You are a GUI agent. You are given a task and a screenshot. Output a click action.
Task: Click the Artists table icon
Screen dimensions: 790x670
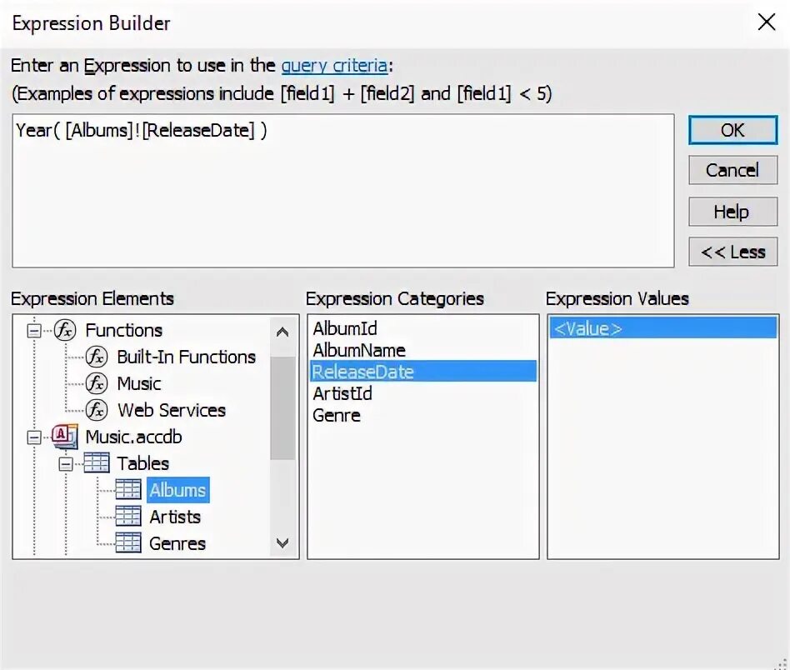[x=128, y=517]
